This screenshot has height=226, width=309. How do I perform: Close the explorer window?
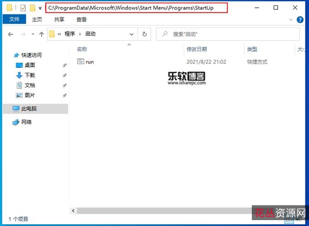click(x=295, y=8)
